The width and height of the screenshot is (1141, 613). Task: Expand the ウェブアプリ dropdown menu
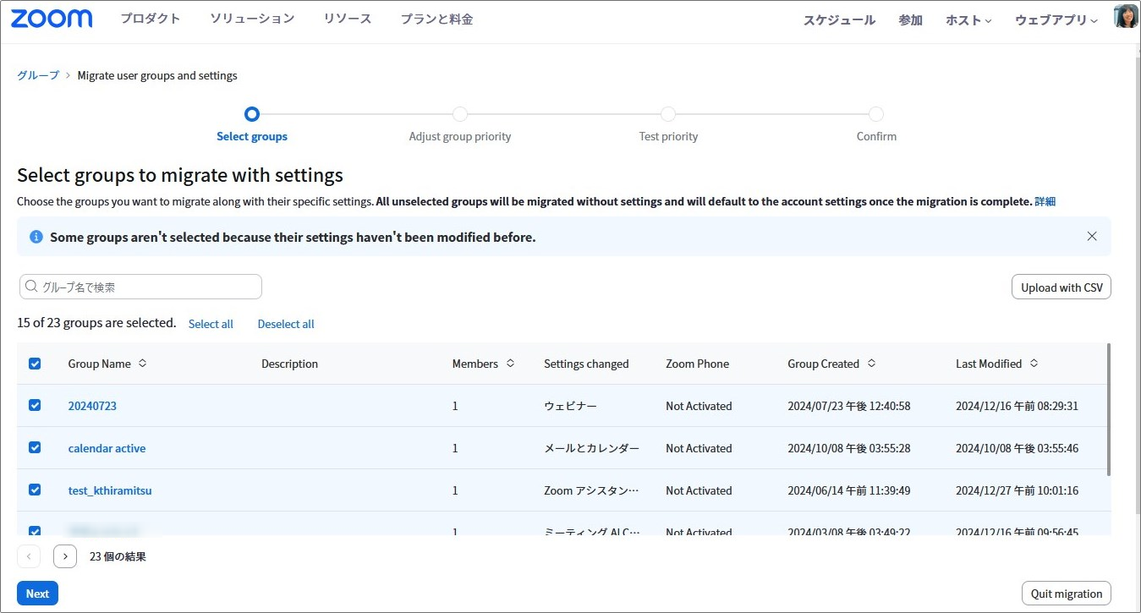pyautogui.click(x=1056, y=20)
